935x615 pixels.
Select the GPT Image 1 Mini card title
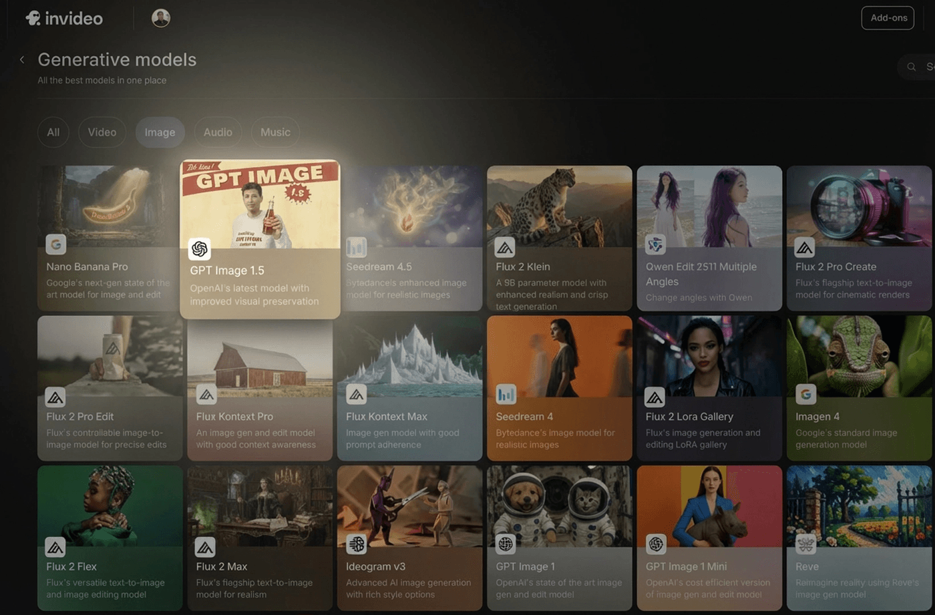pyautogui.click(x=686, y=566)
